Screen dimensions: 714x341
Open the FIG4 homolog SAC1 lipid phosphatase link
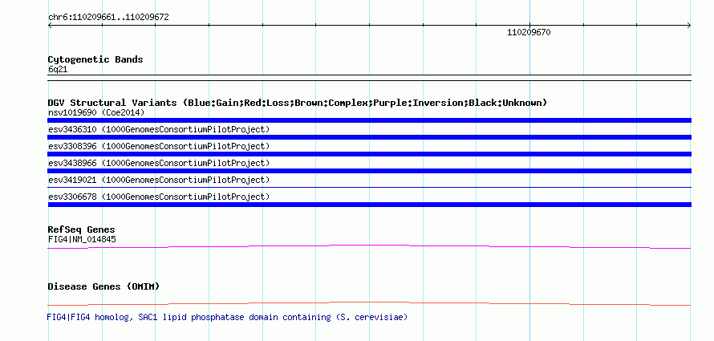(x=227, y=317)
